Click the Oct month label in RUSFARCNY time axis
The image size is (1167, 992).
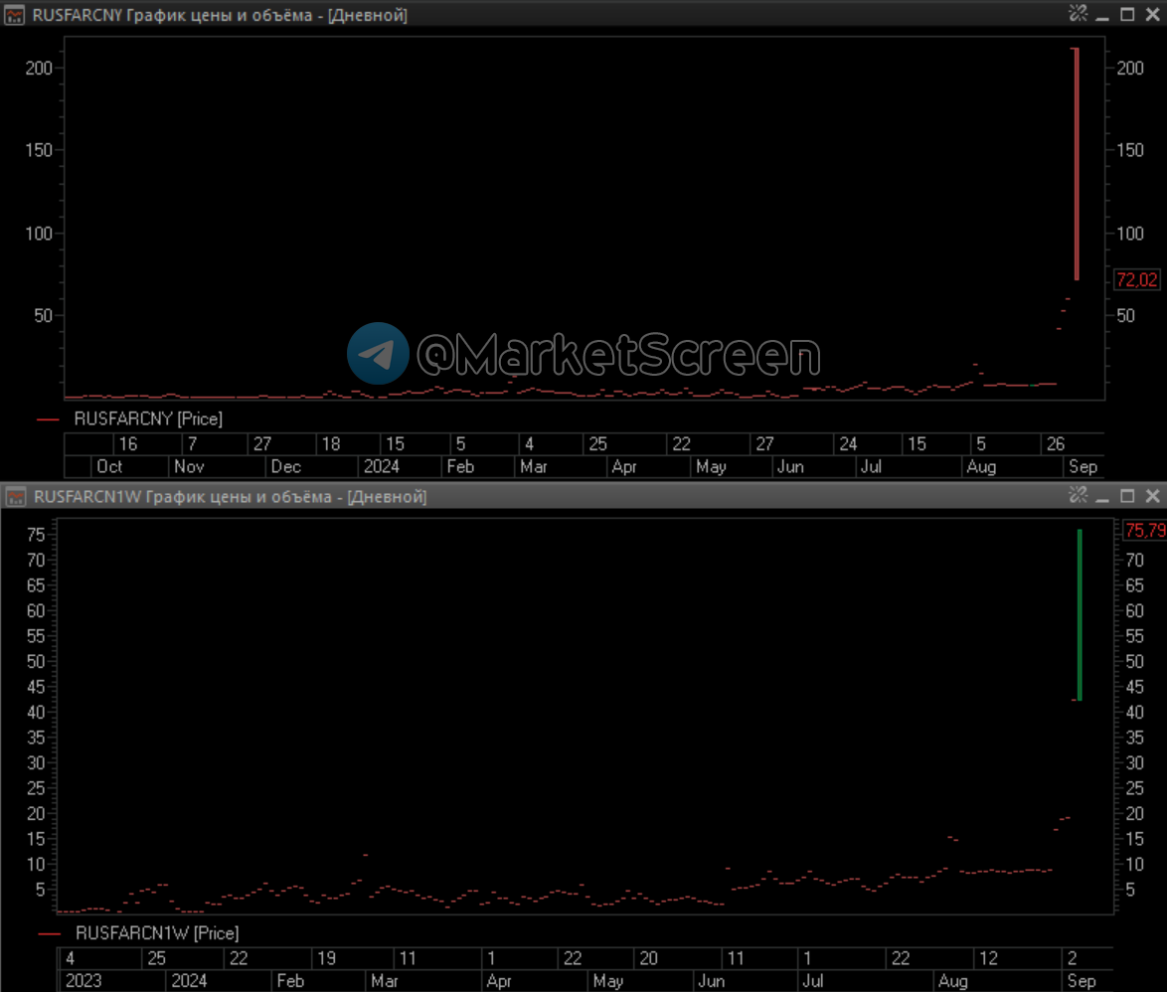(109, 466)
